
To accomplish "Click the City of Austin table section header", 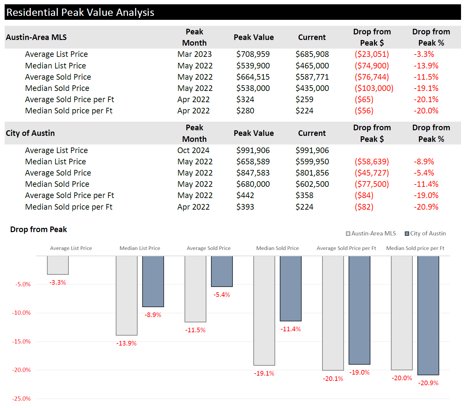I will point(30,133).
